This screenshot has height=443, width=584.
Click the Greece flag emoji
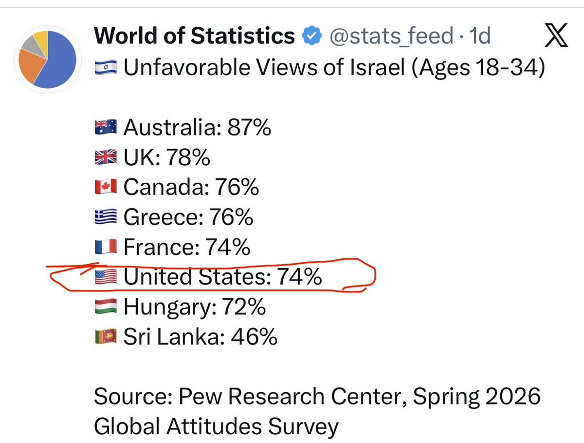click(105, 217)
